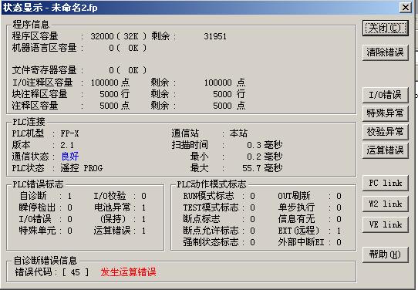The image size is (418, 290).
Task: Open the I/O错误 details
Action: (x=385, y=95)
